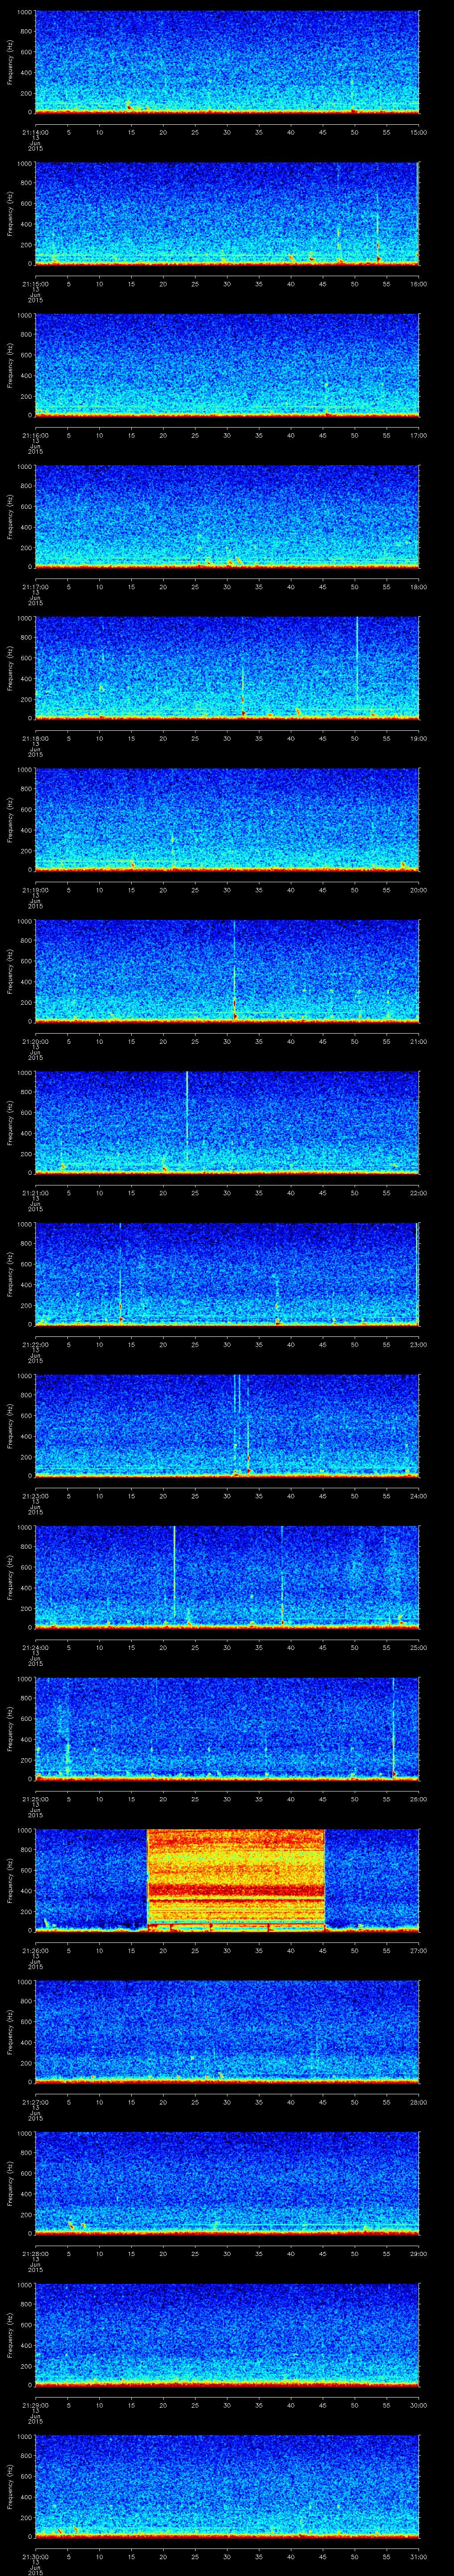Click the 21:30:00 start time label

click(x=35, y=2556)
